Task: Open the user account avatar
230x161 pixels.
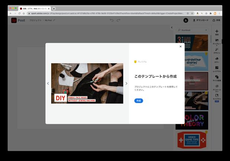Action: click(x=186, y=20)
